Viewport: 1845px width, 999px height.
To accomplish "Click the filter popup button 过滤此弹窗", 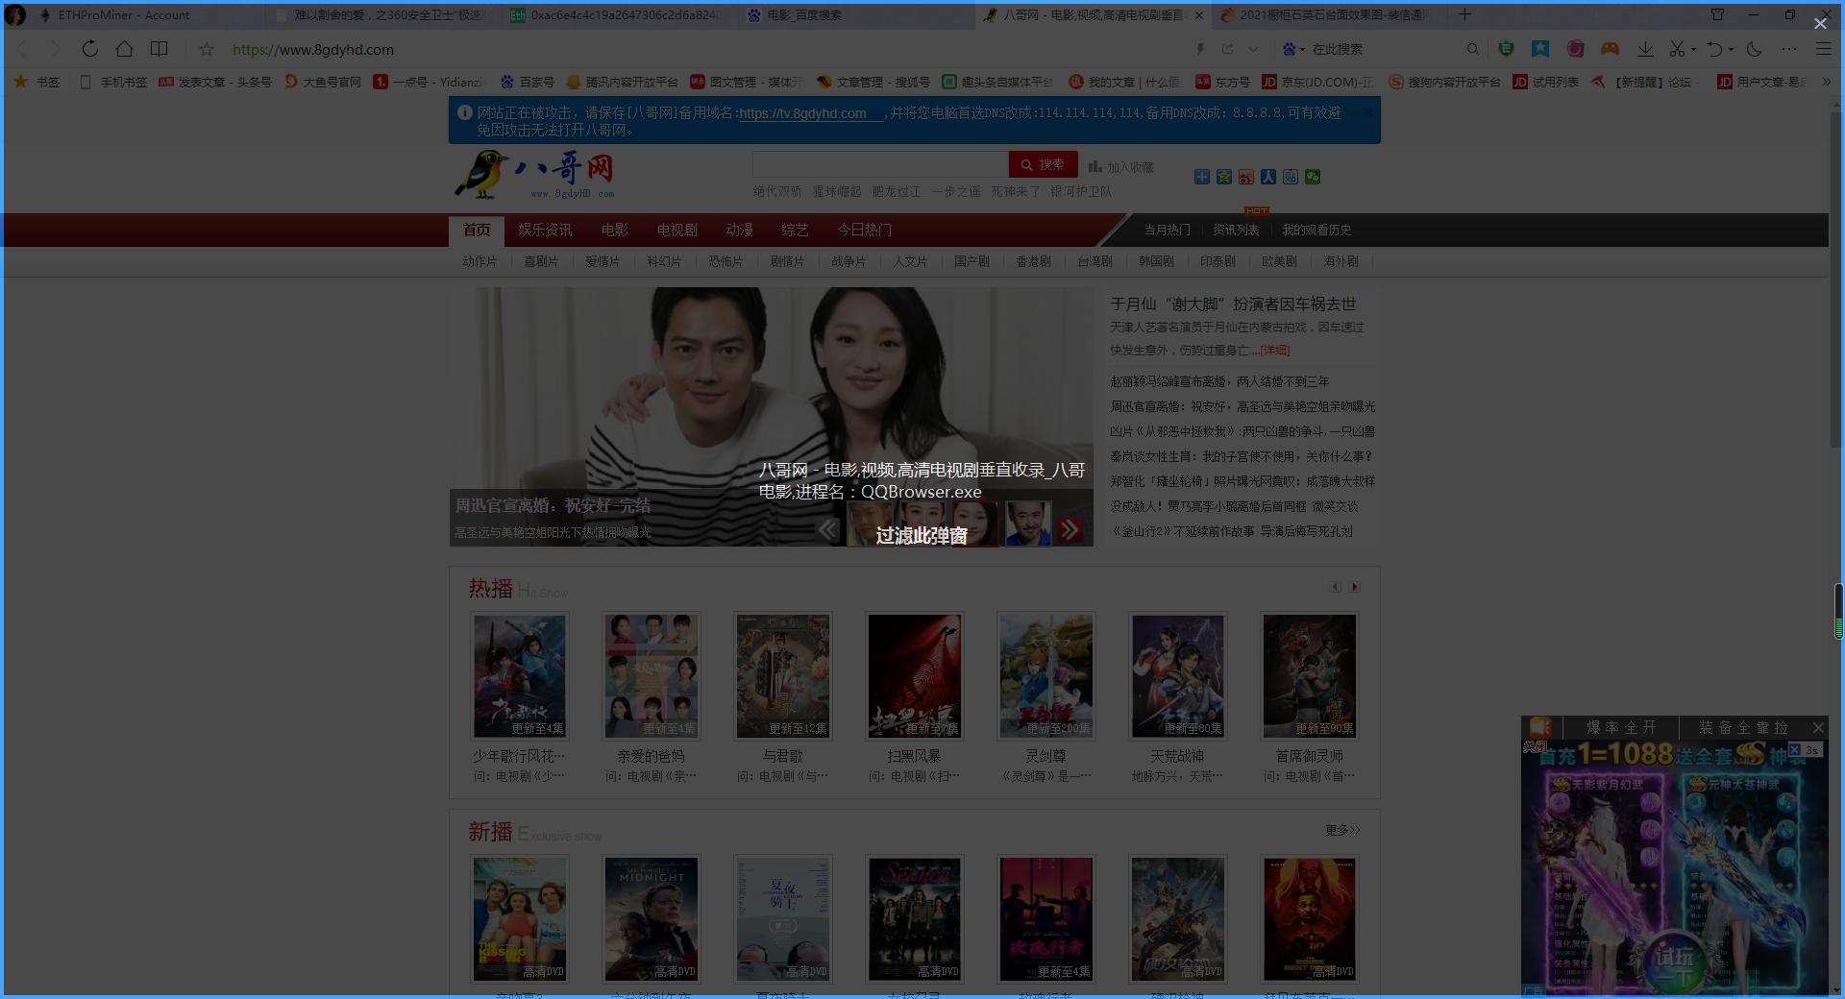I will pos(921,535).
